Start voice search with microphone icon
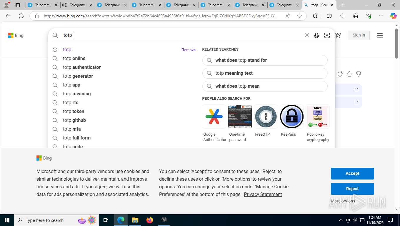400x226 pixels. coord(316,35)
